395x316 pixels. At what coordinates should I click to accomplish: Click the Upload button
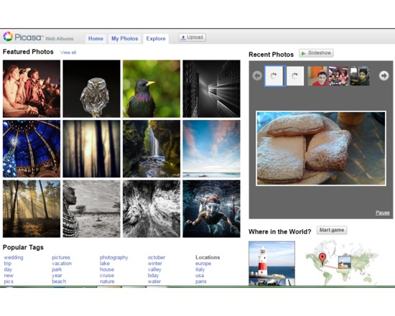click(x=192, y=37)
